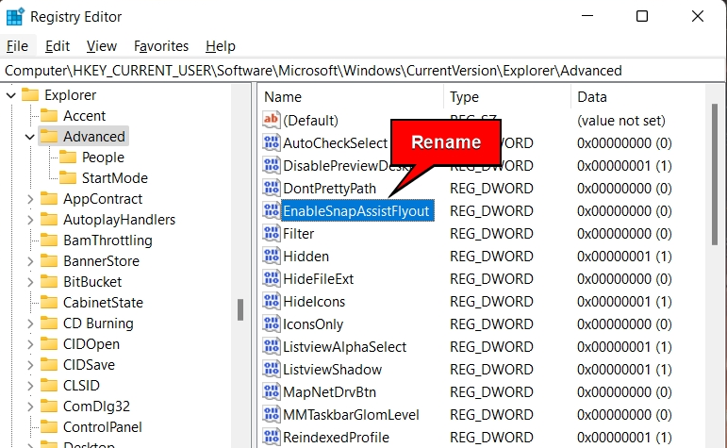Select the Advanced folder icon
Image resolution: width=727 pixels, height=448 pixels.
tap(49, 137)
